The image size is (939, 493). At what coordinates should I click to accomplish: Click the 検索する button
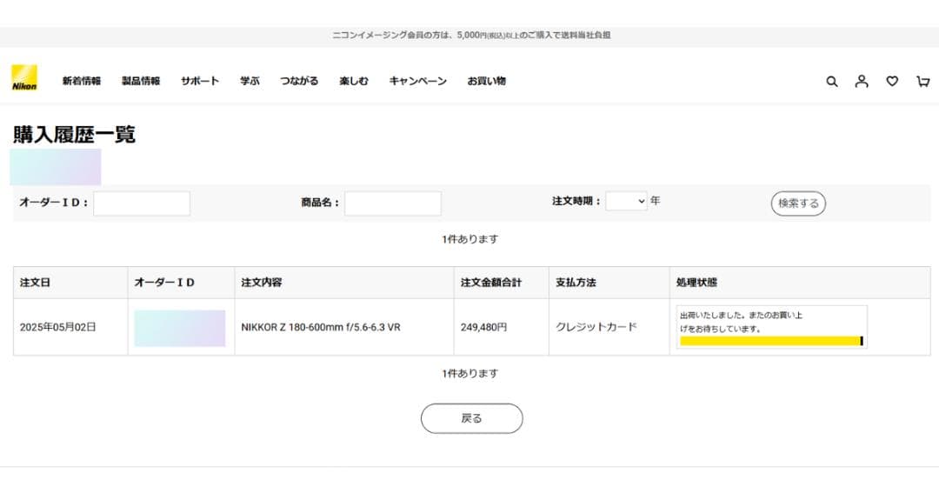tap(798, 203)
